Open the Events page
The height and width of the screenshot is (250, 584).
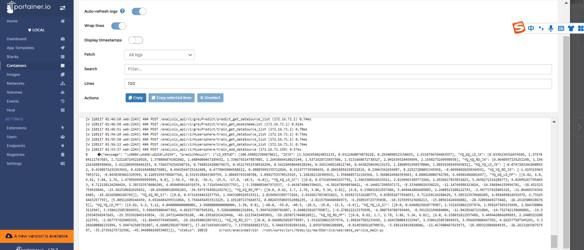click(13, 101)
